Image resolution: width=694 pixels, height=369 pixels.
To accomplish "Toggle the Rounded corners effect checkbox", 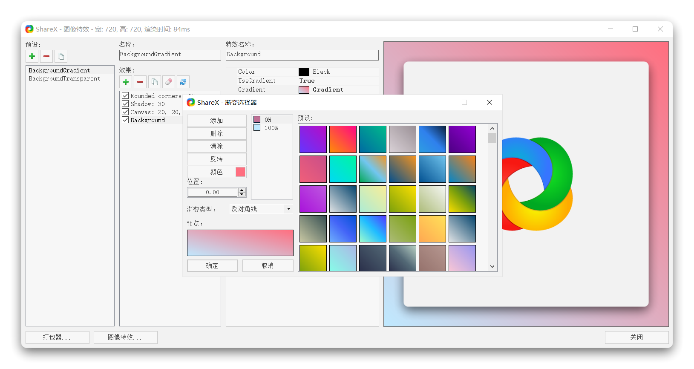I will coord(125,95).
